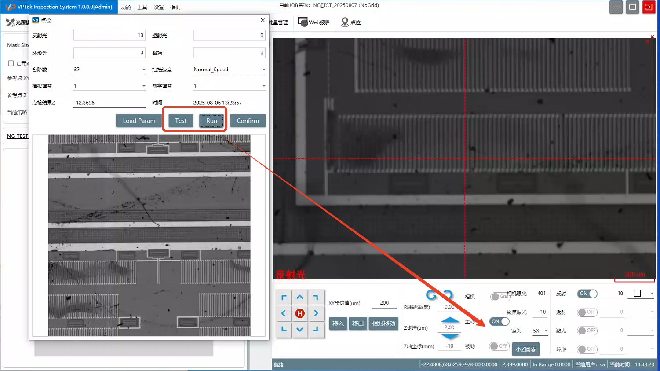660x371 pixels.
Task: Expand the 台阶数 dropdown showing 32
Action: pos(143,70)
